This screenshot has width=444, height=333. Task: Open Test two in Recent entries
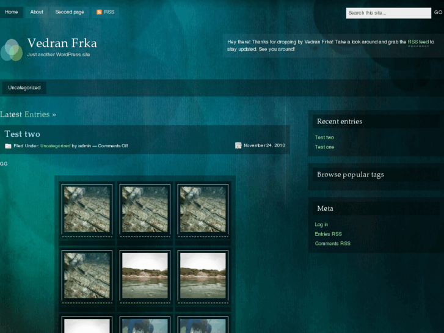[324, 137]
